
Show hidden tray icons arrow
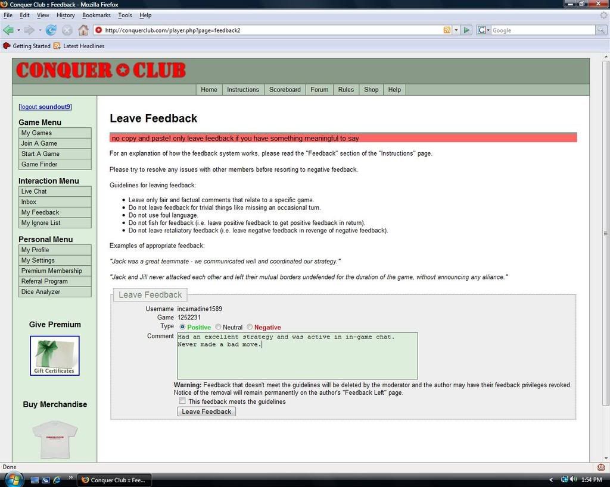551,480
